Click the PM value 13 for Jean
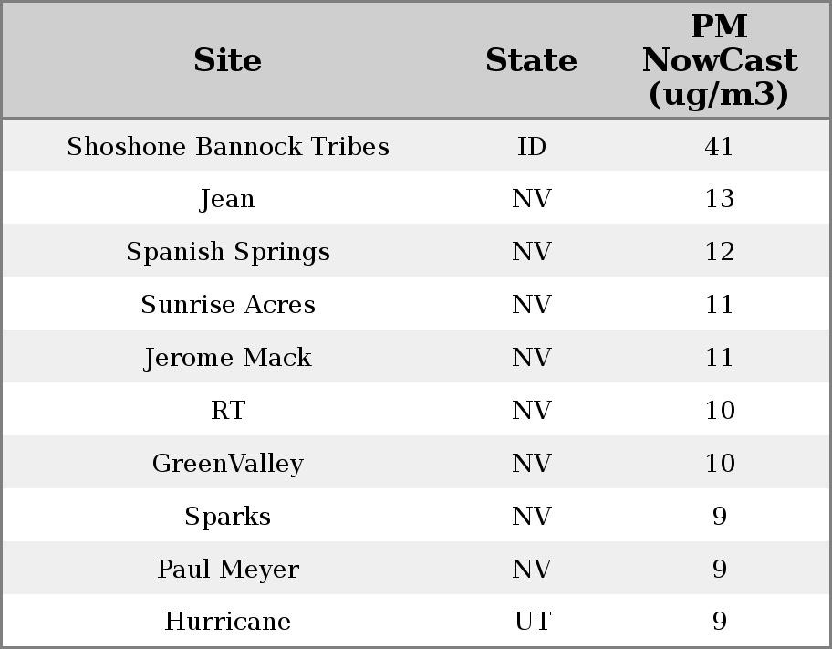This screenshot has width=832, height=649. click(719, 199)
